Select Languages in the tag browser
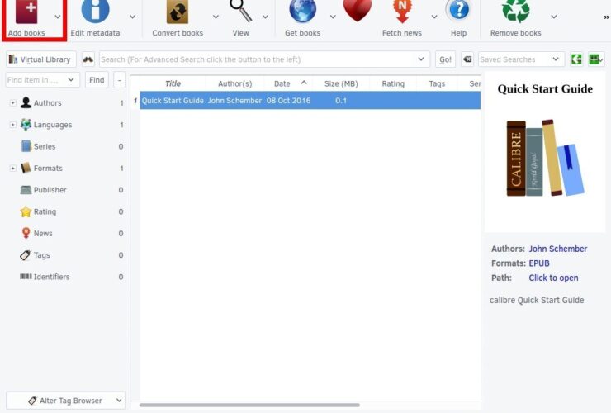611x413 pixels. click(53, 125)
